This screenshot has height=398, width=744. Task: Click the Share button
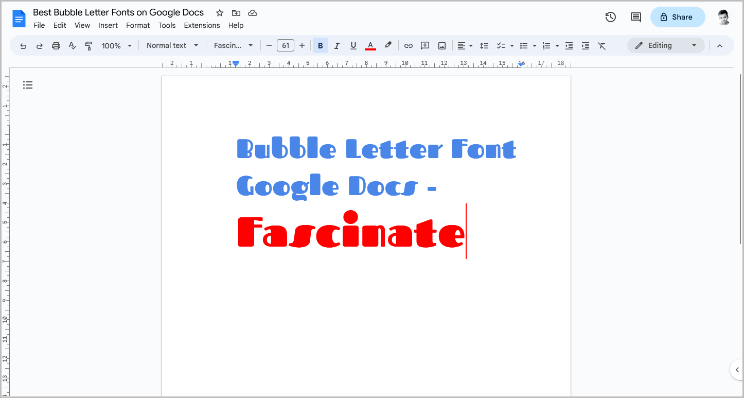tap(678, 17)
